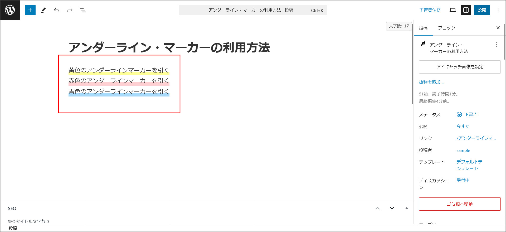Click the SEOタイトル文字数:0 text

[x=28, y=221]
